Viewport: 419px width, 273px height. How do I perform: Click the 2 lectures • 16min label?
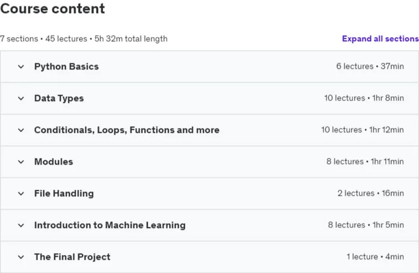(x=371, y=193)
